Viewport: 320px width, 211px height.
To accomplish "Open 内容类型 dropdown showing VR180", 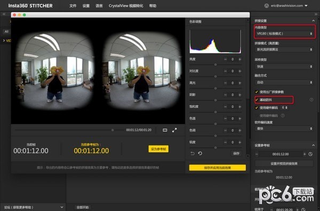I will coord(284,33).
